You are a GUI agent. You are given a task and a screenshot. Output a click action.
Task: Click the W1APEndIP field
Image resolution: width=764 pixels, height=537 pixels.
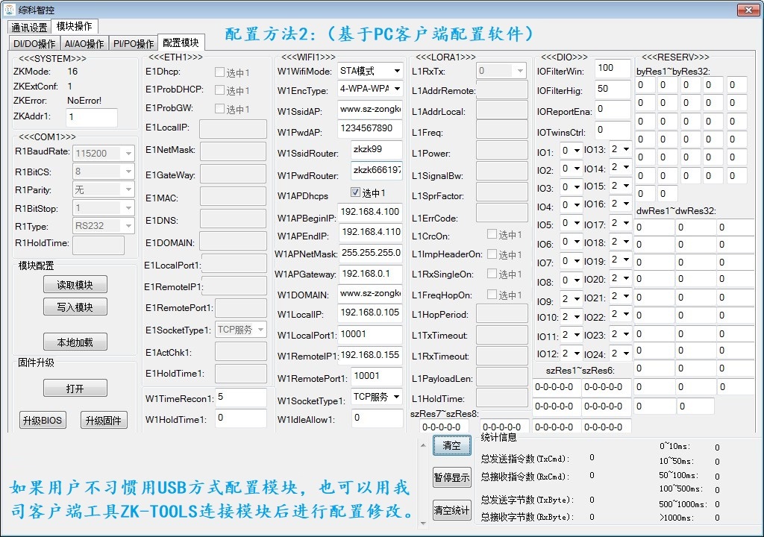[370, 233]
